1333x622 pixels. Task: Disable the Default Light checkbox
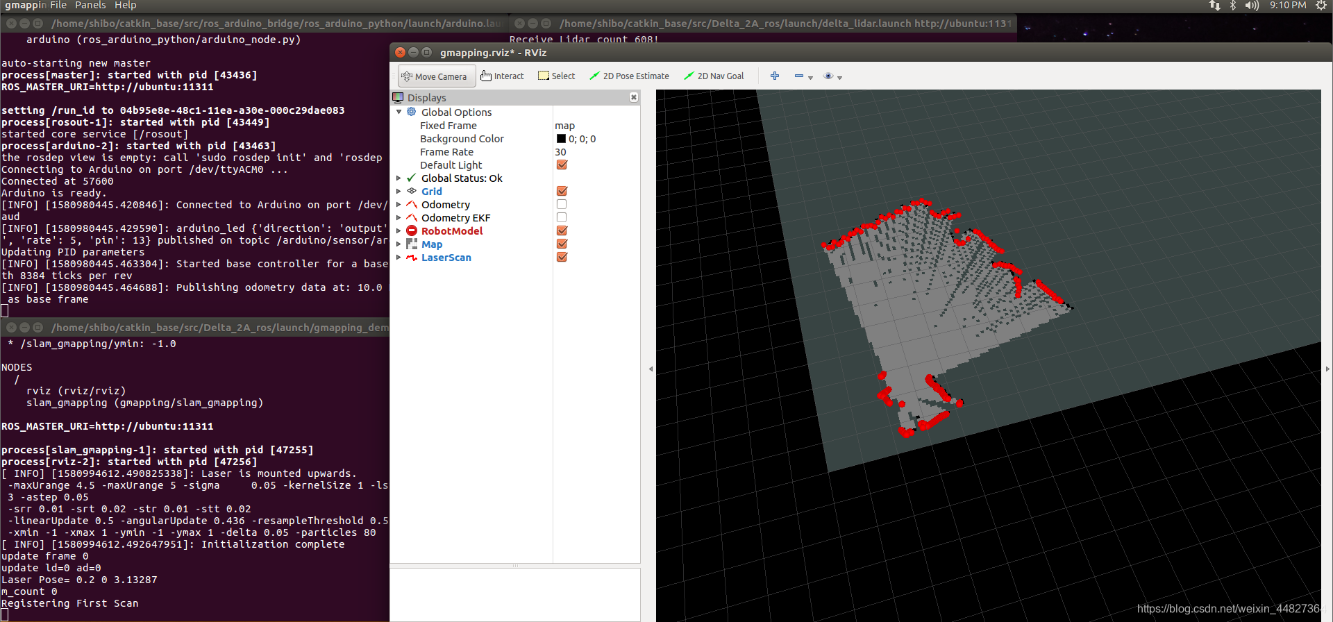pos(562,165)
